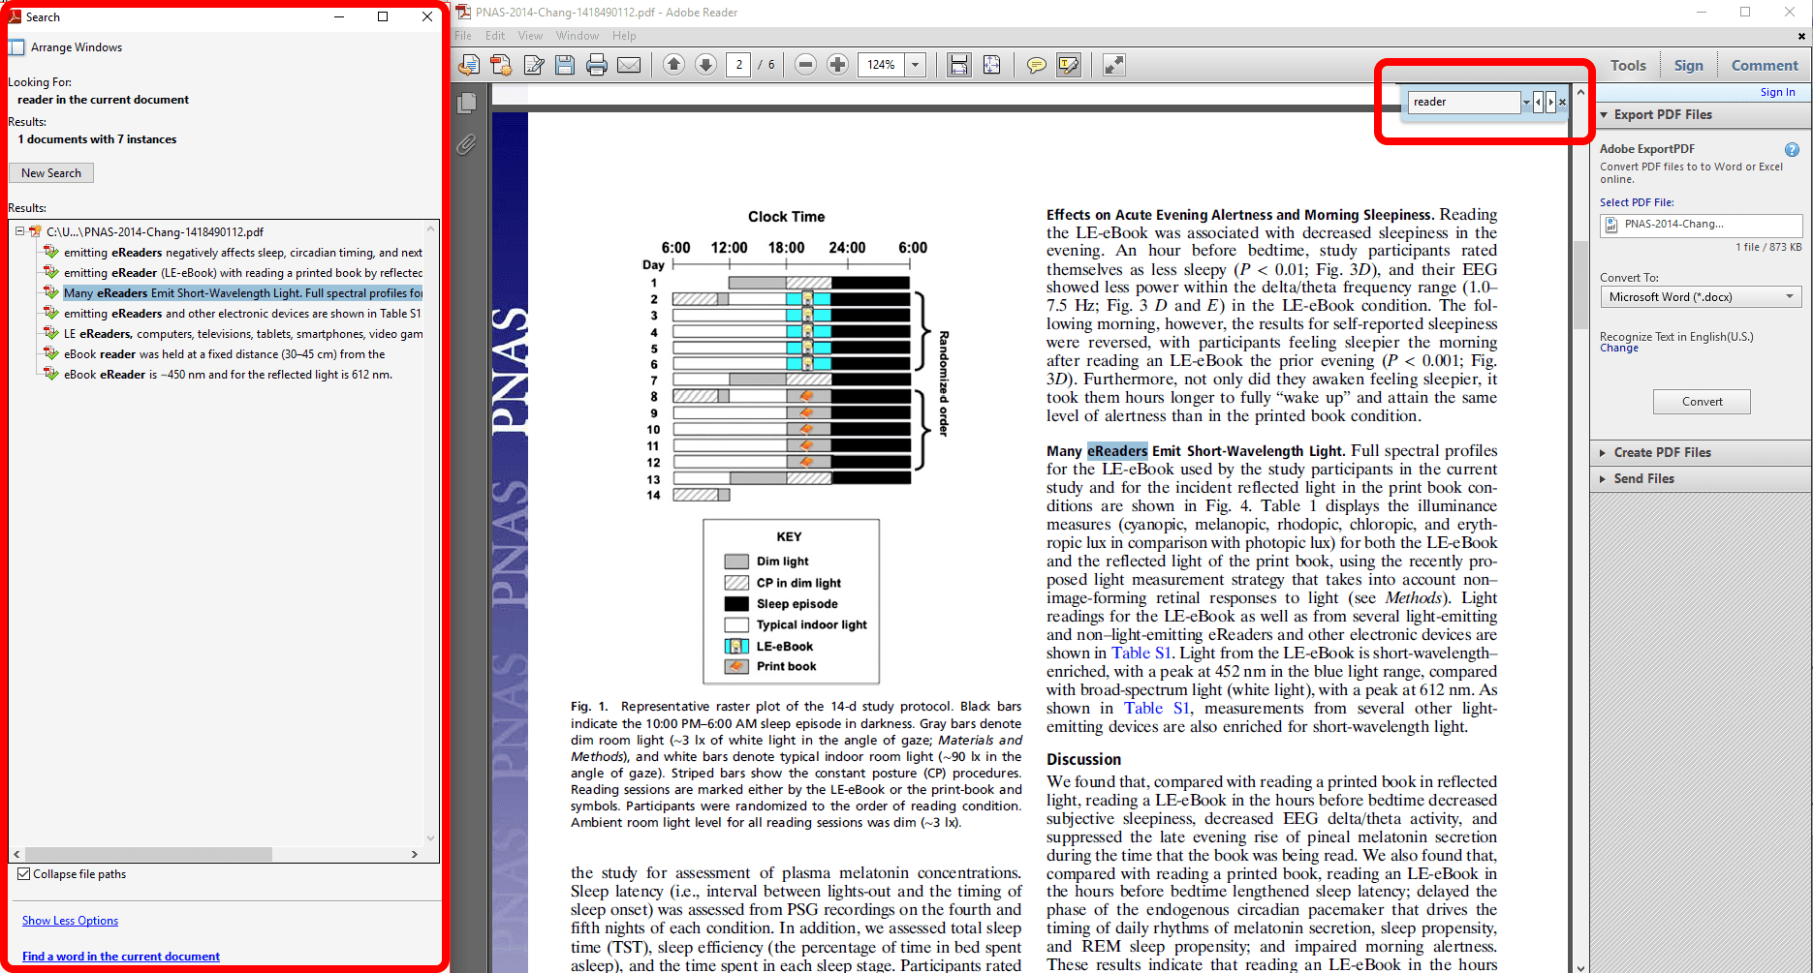1813x973 pixels.
Task: Click first Table S1 link in article
Action: [1141, 653]
